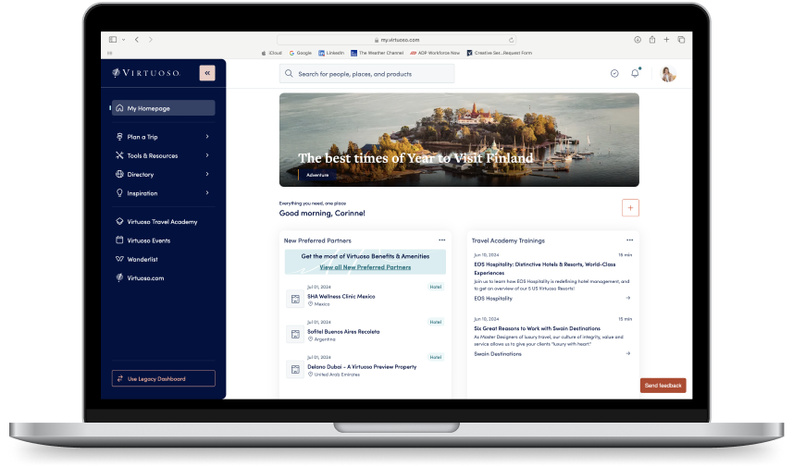Open Virtuoso Travel Academy

[x=162, y=221]
